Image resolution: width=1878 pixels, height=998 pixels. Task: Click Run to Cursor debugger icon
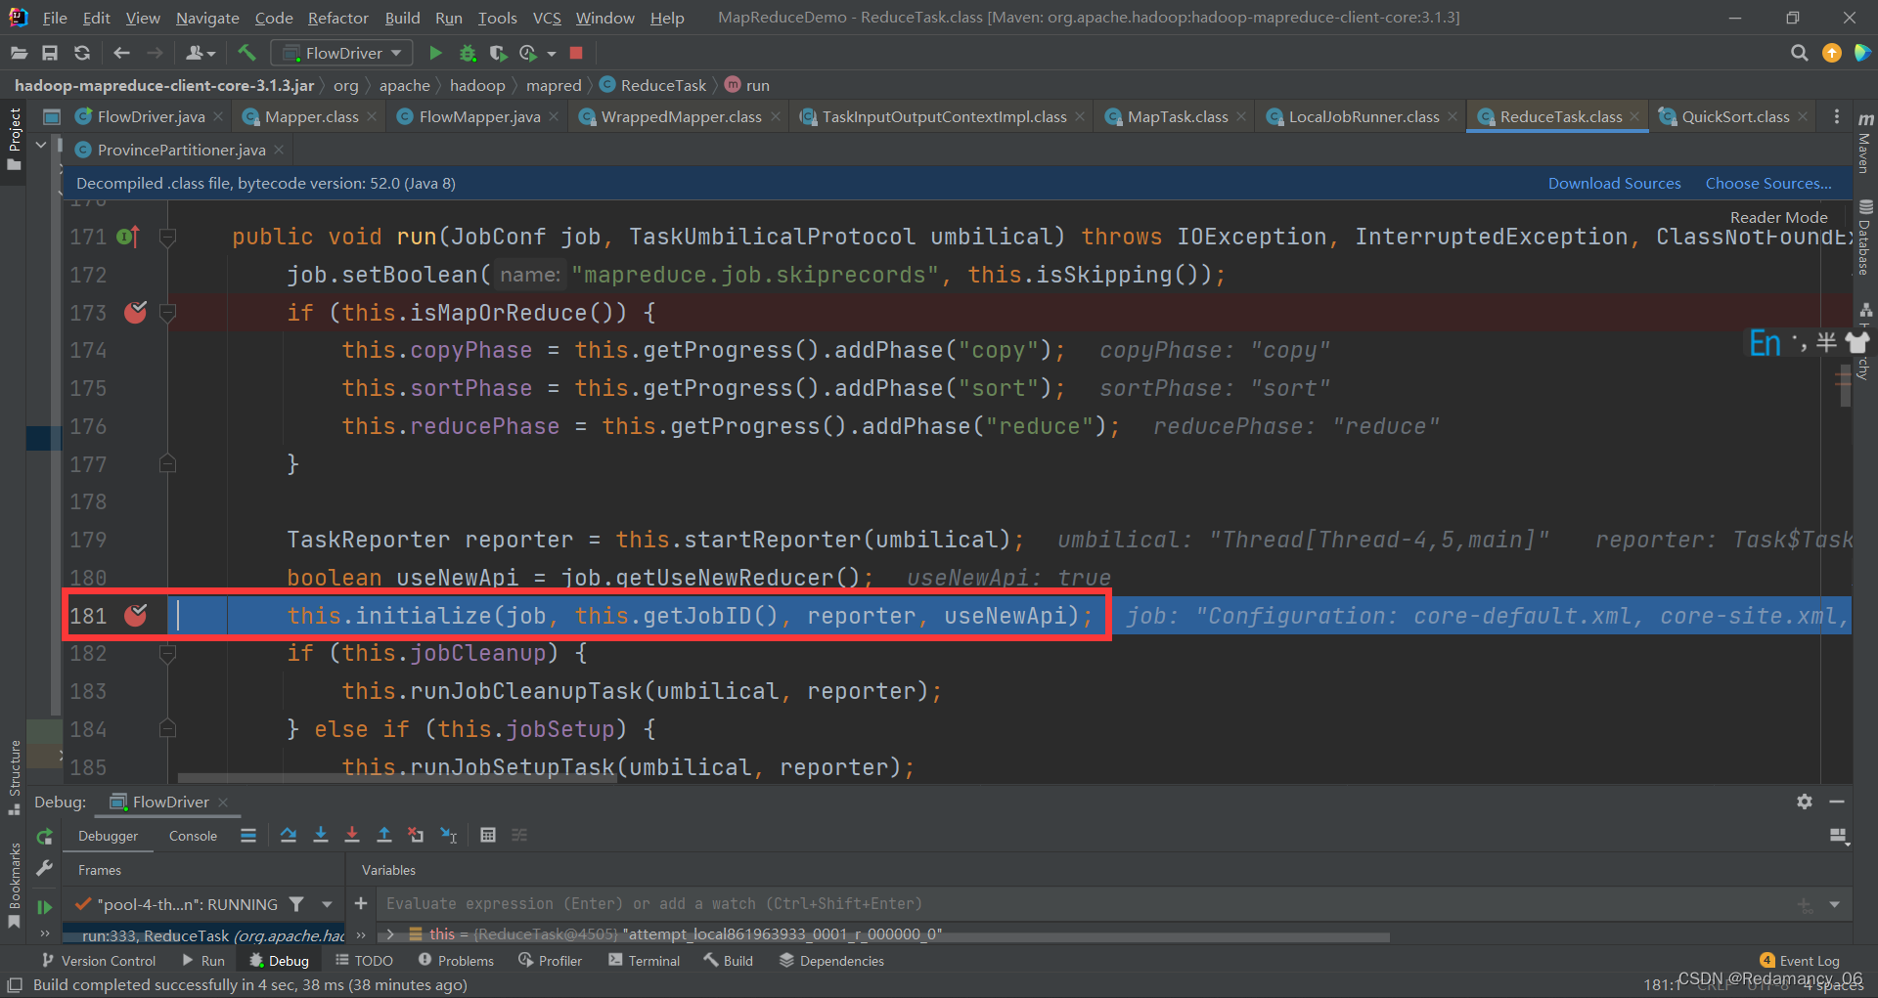pos(449,835)
